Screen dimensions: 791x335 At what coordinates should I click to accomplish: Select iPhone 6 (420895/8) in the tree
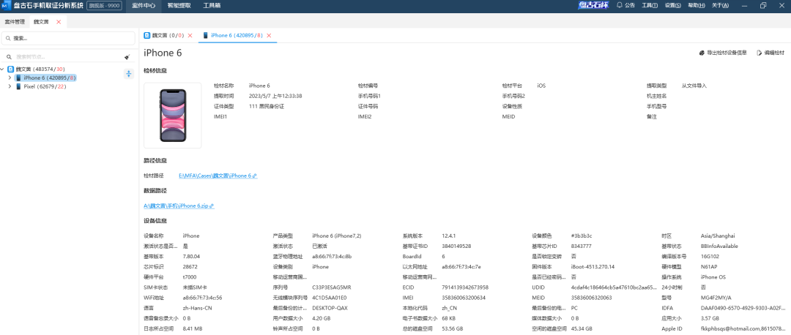pyautogui.click(x=50, y=78)
